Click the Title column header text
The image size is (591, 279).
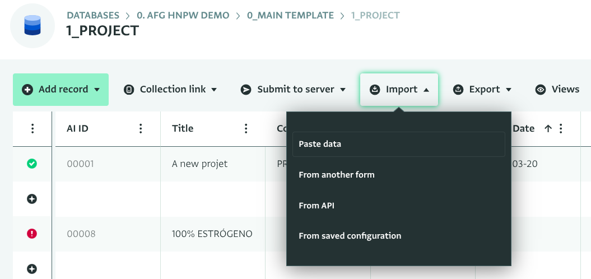tap(183, 128)
